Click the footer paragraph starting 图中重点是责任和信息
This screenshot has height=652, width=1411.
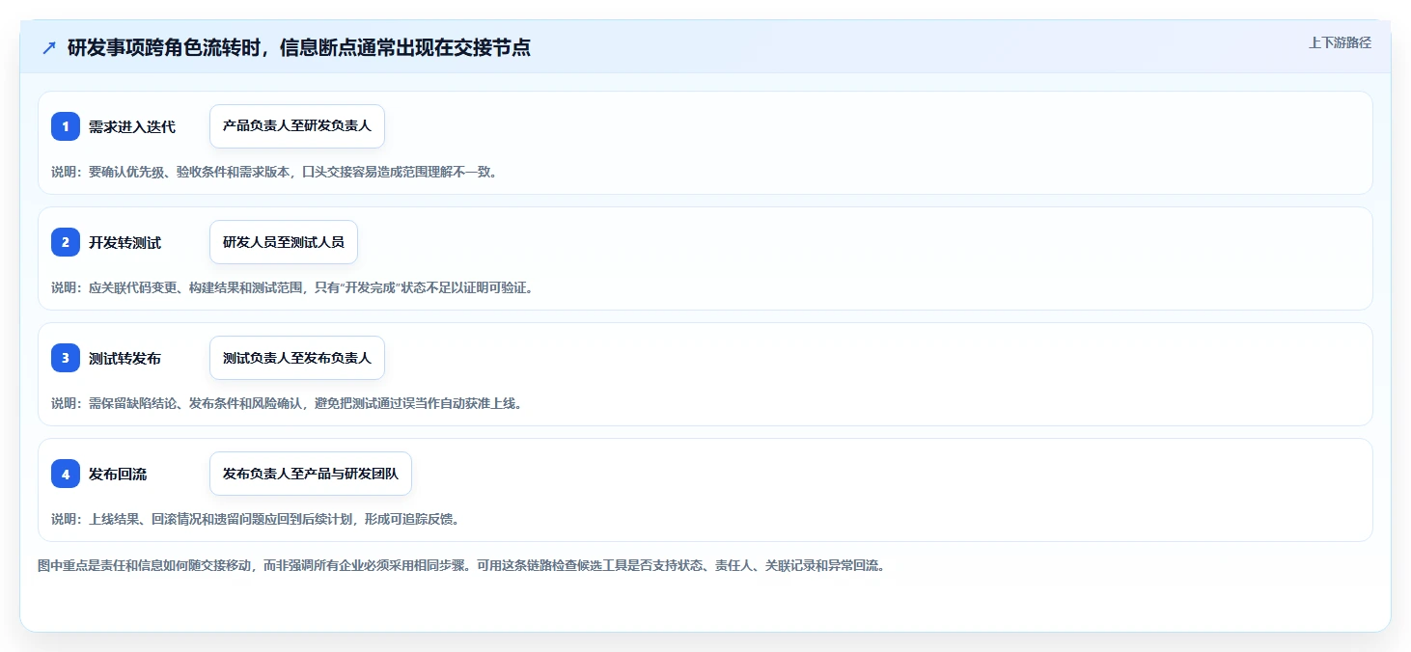(x=461, y=565)
